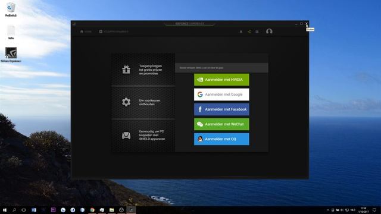Open the Windows Start menu
The height and width of the screenshot is (214, 381).
coord(5,210)
